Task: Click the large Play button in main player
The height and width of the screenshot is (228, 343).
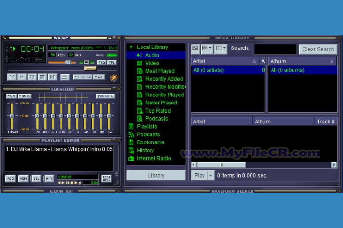Action: [x=22, y=77]
